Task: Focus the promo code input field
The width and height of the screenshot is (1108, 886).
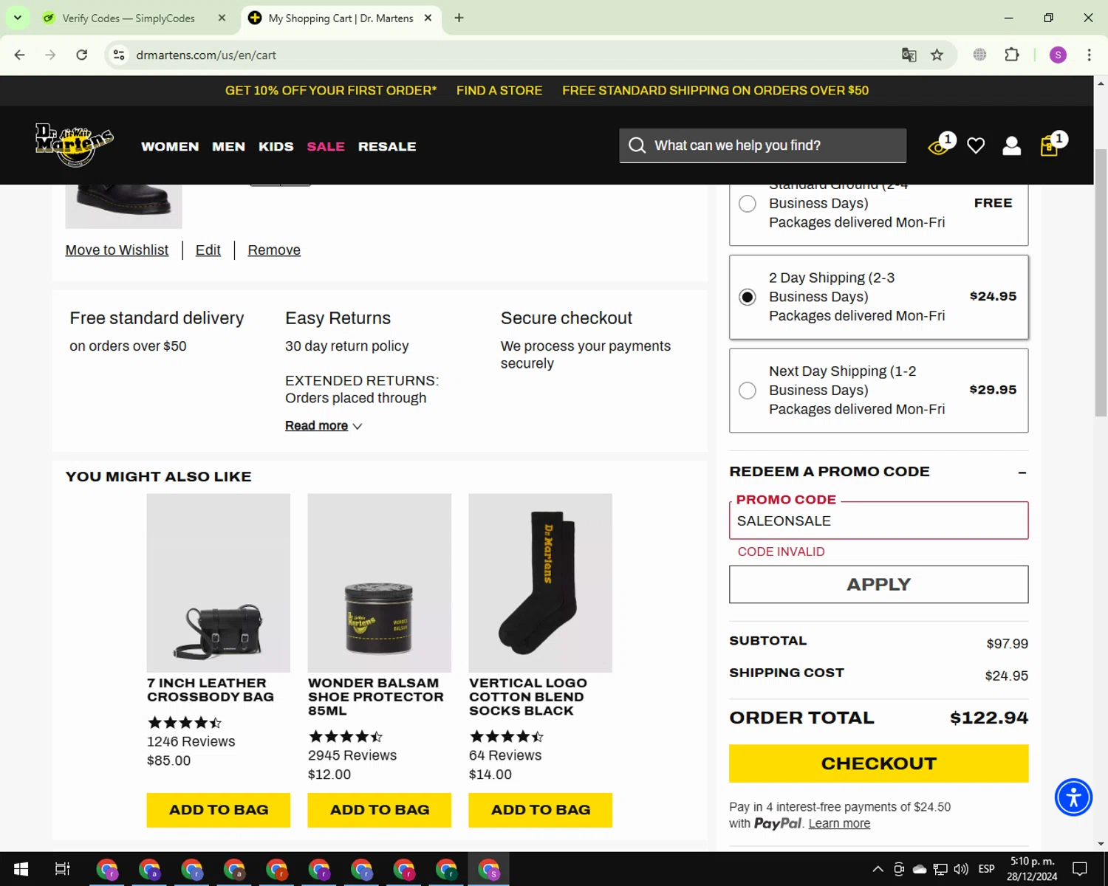Action: pyautogui.click(x=878, y=521)
